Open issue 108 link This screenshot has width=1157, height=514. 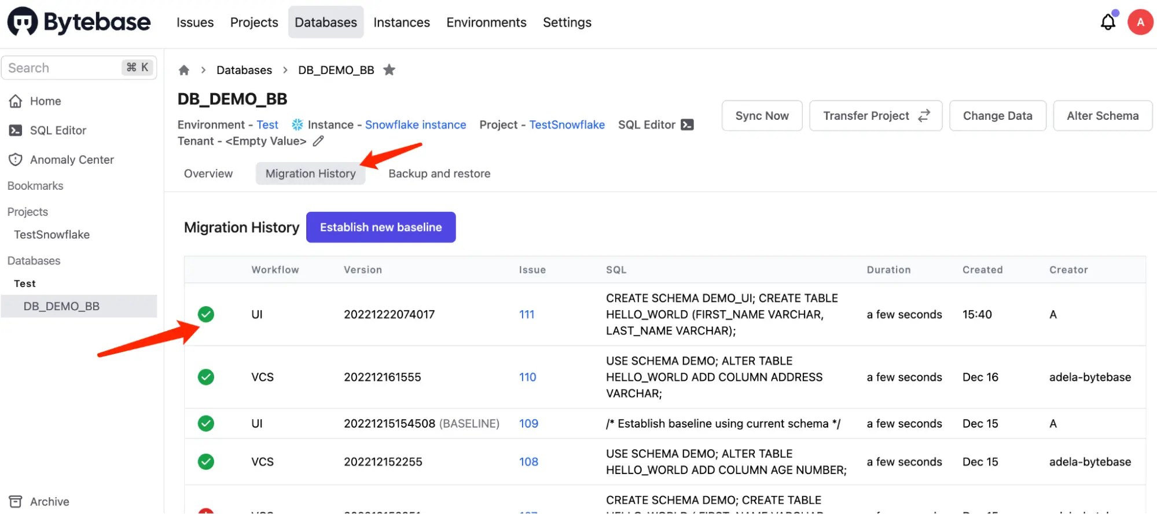(x=528, y=461)
